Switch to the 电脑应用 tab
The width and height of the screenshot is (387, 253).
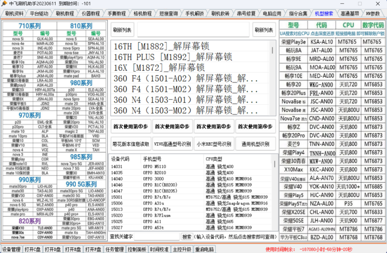pos(272,14)
